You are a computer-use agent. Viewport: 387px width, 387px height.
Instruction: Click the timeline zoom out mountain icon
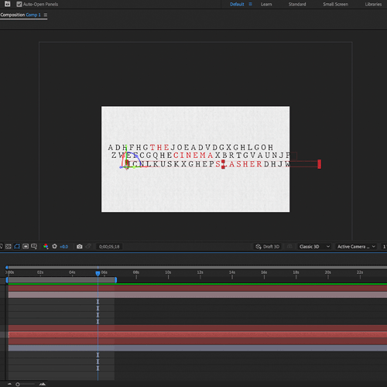[9, 384]
